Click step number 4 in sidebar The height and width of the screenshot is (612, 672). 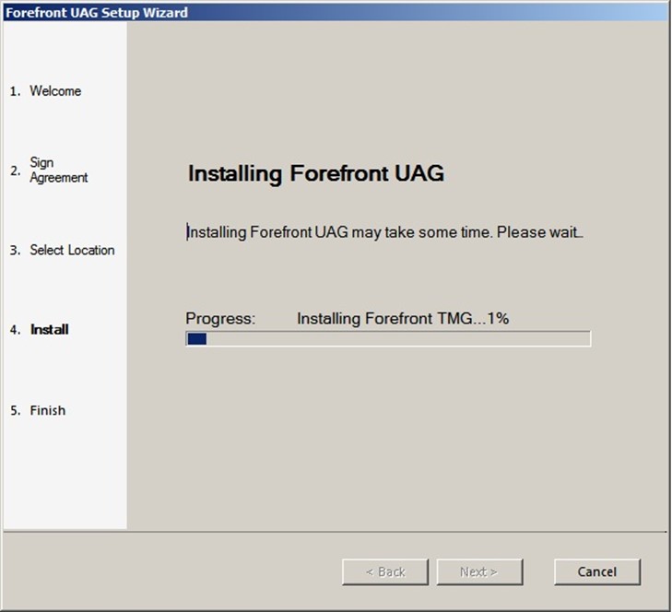(x=15, y=330)
